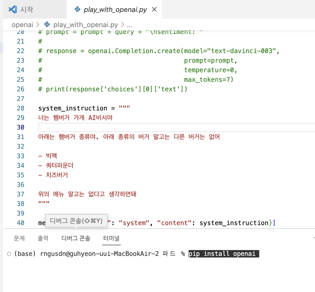Screen dimensions: 315x292
Task: Click the VS Code logo icon in the 시작 tab
Action: [x=13, y=10]
